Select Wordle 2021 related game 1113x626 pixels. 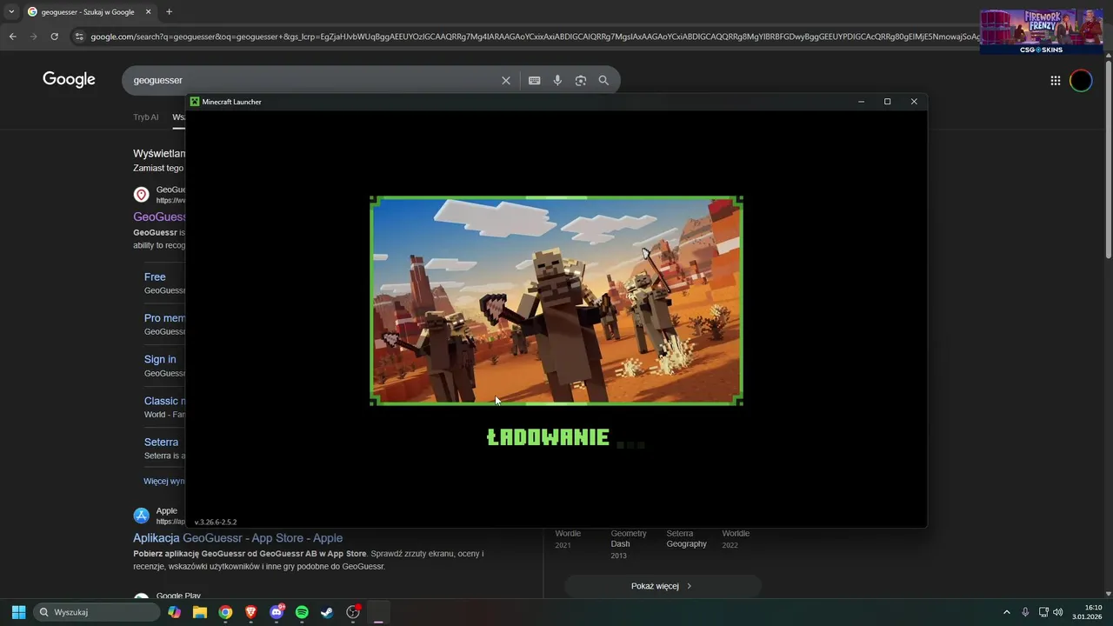click(x=568, y=539)
